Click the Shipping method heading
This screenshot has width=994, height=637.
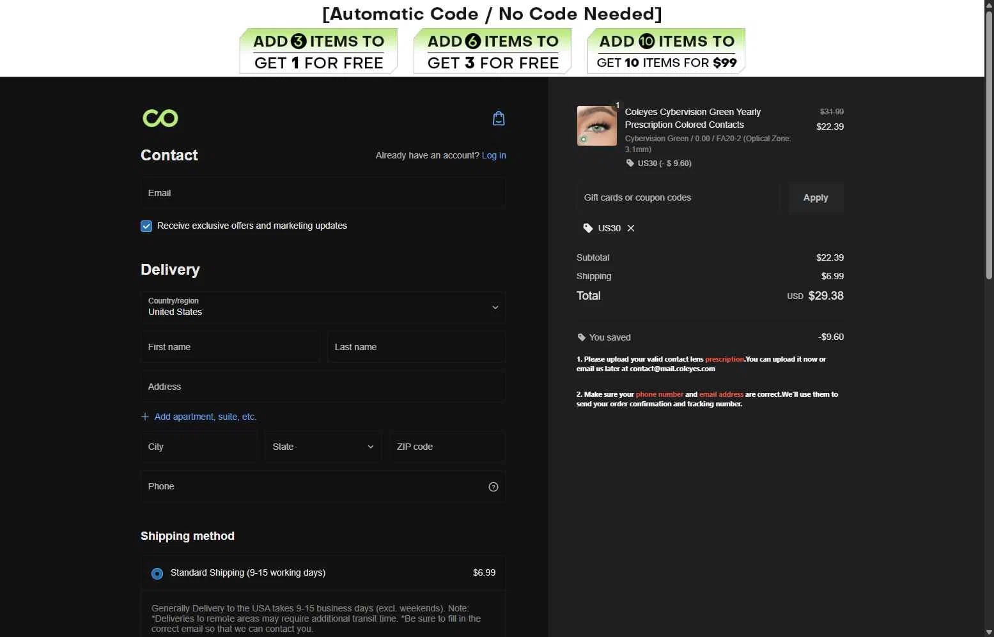tap(187, 536)
